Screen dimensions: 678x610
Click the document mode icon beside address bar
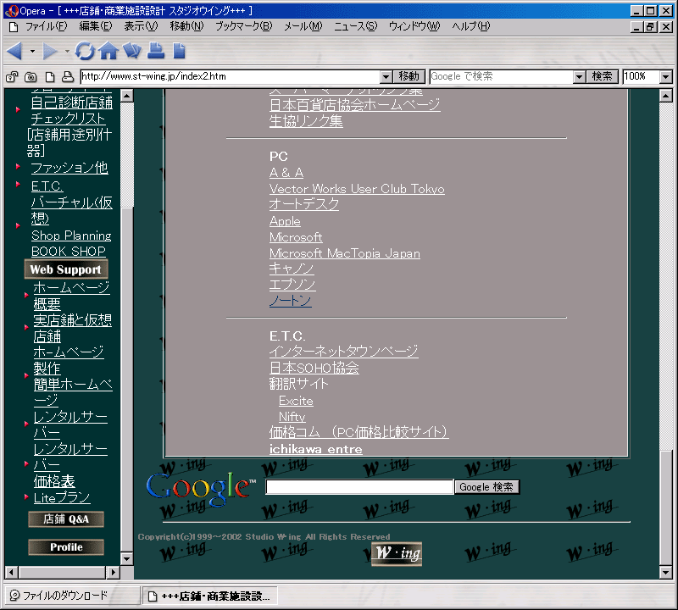(50, 77)
